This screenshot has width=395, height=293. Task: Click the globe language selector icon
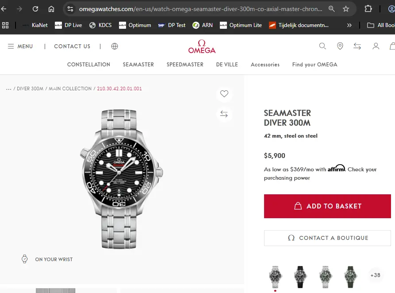pos(115,46)
